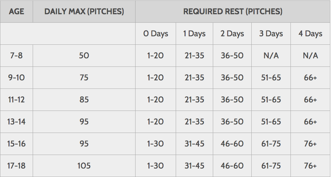Viewport: 331px width, 177px height.
Task: Click the 11-12 age row label
Action: [x=16, y=100]
